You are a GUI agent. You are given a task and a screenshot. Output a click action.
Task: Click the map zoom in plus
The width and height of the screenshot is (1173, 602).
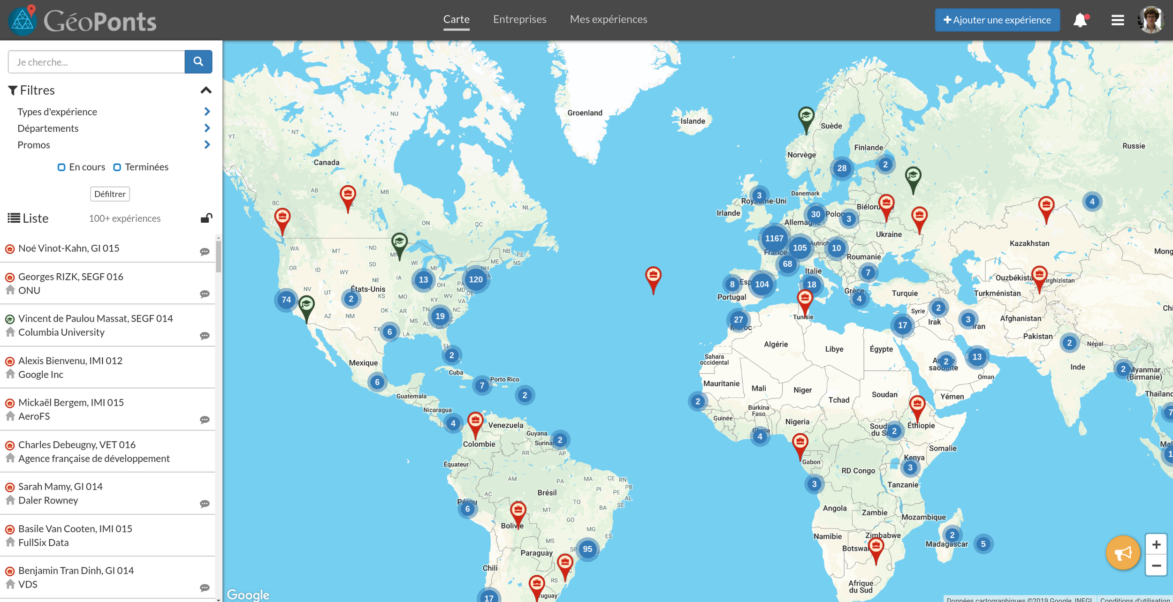pyautogui.click(x=1156, y=544)
